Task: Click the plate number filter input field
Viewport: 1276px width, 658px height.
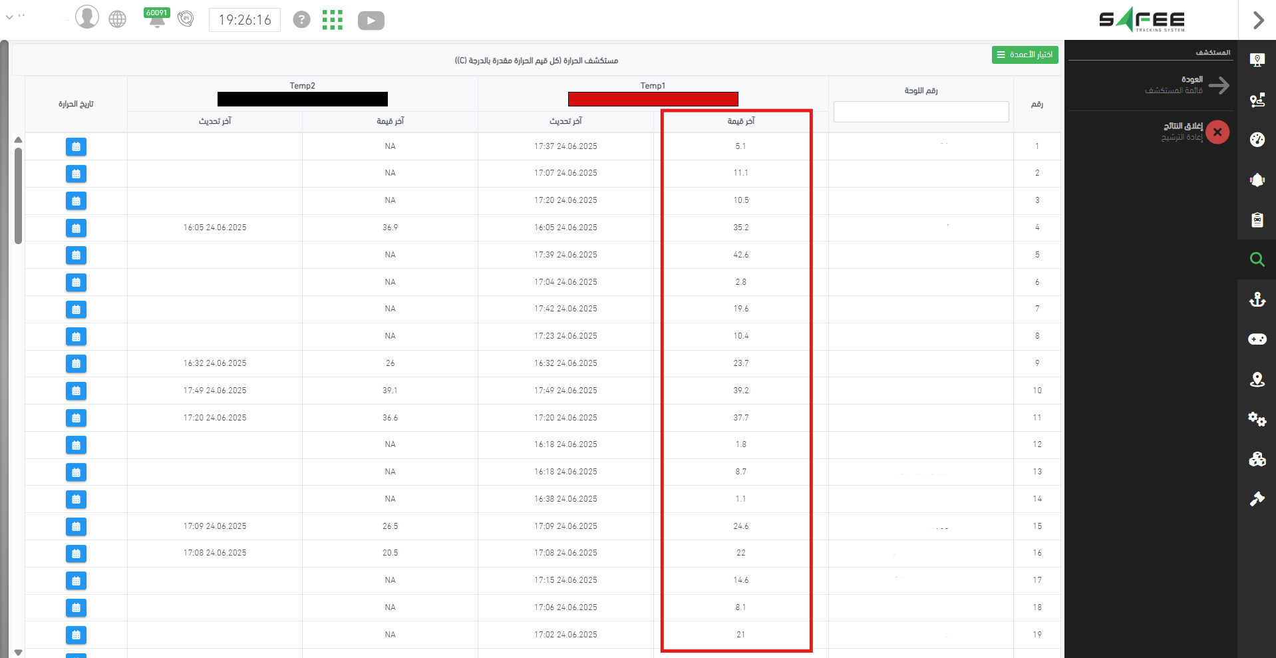Action: click(921, 112)
